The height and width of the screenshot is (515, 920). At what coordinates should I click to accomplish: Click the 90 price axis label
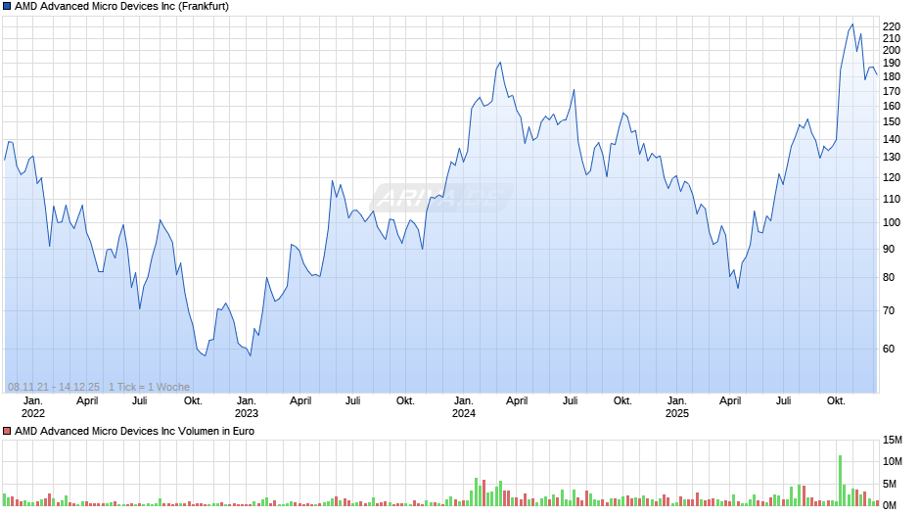coord(889,249)
